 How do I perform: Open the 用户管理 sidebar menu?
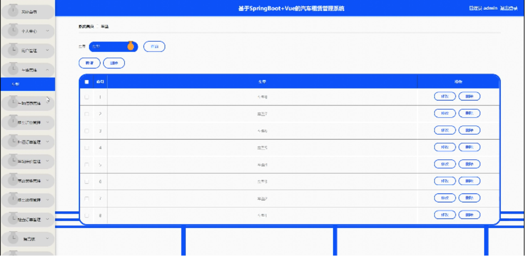click(27, 50)
